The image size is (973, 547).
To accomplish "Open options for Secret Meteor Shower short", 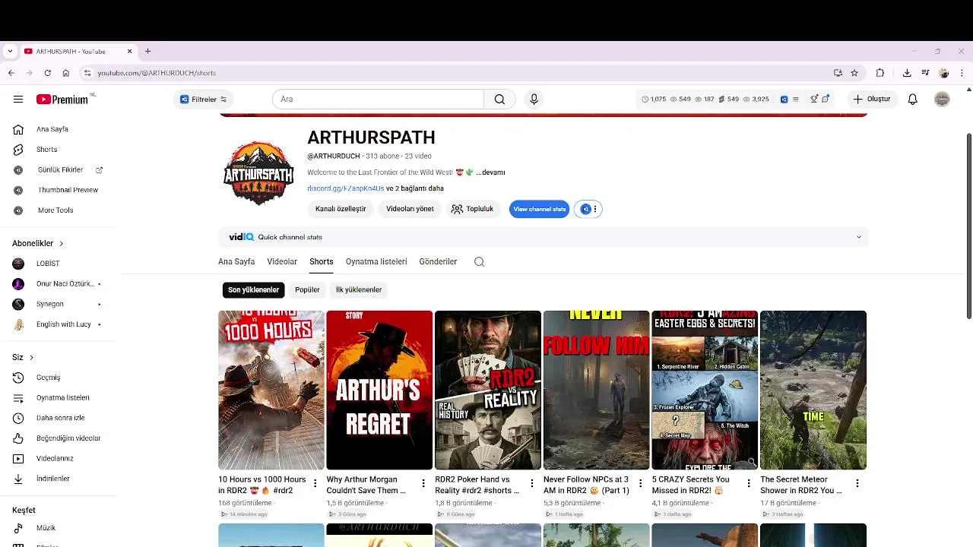I will (x=857, y=483).
